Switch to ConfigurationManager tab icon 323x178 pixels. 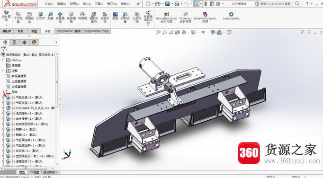click(x=24, y=43)
